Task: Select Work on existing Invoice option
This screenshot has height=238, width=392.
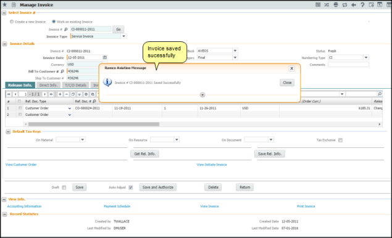Action: click(x=54, y=22)
